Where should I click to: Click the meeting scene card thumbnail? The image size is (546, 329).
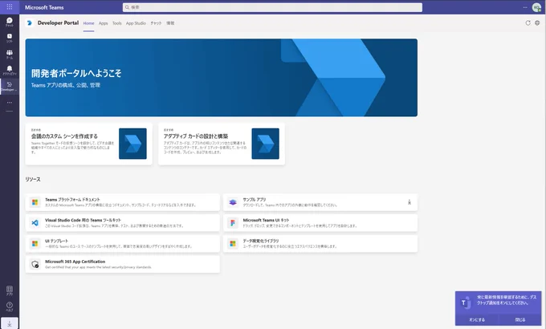coord(132,144)
